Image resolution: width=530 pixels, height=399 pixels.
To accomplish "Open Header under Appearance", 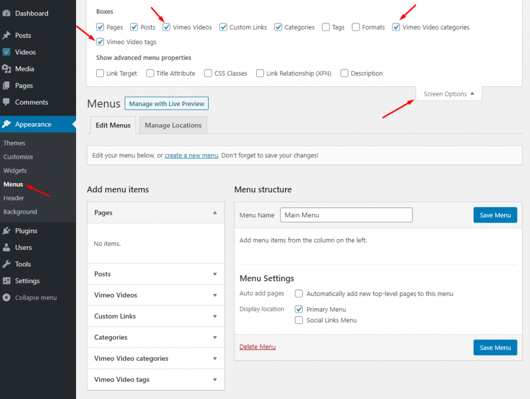I will coord(13,198).
